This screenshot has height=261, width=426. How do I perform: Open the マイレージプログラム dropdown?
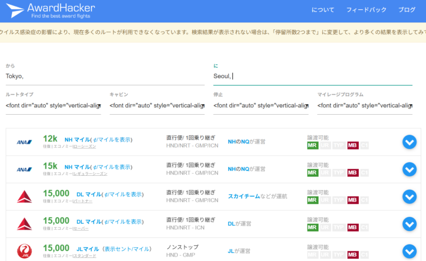[364, 105]
